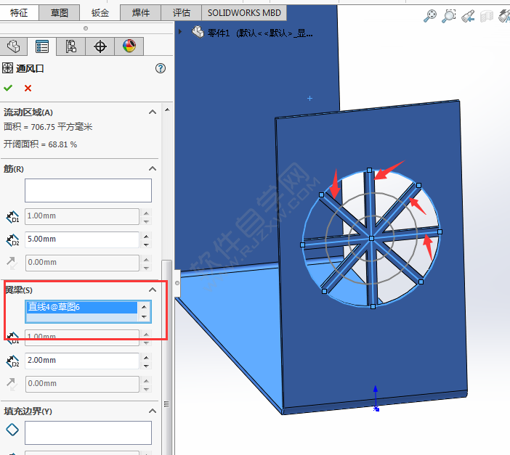Click the spar offset direction icon
This screenshot has height=455, width=510.
coord(12,384)
